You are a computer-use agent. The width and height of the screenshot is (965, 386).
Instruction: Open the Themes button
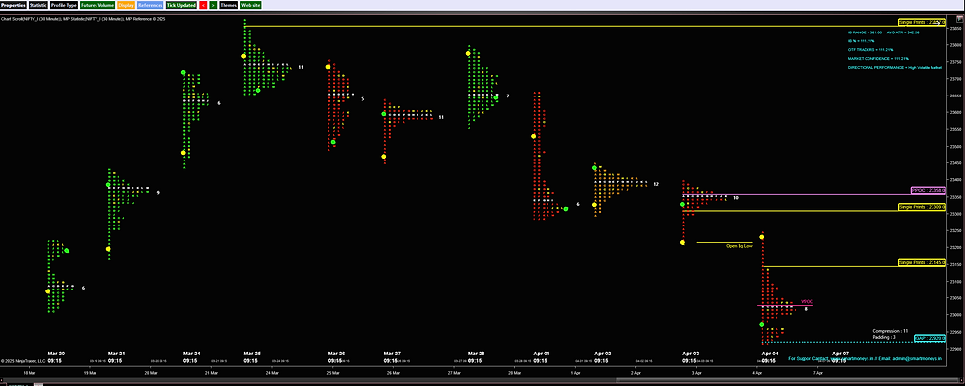[x=227, y=5]
